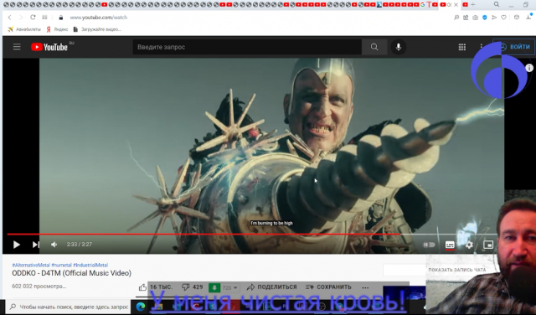The image size is (536, 315).
Task: Start voice search with microphone icon
Action: click(x=399, y=47)
